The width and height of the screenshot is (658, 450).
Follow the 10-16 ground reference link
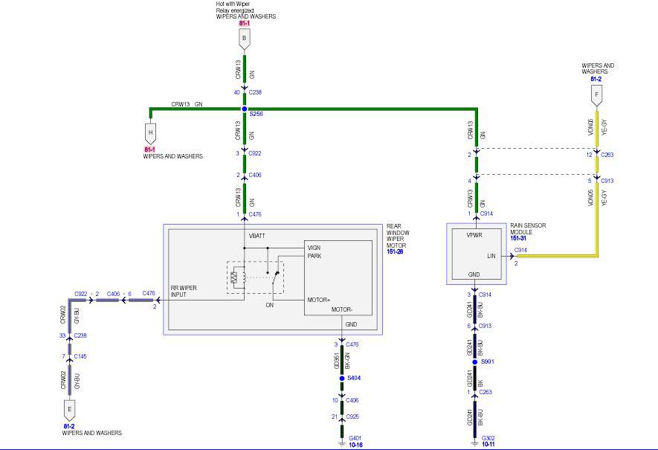355,445
